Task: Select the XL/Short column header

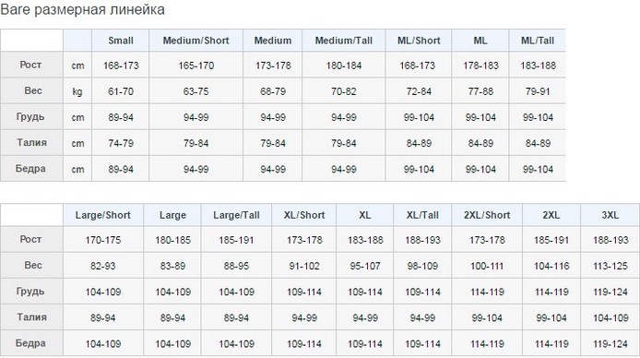Action: point(304,215)
